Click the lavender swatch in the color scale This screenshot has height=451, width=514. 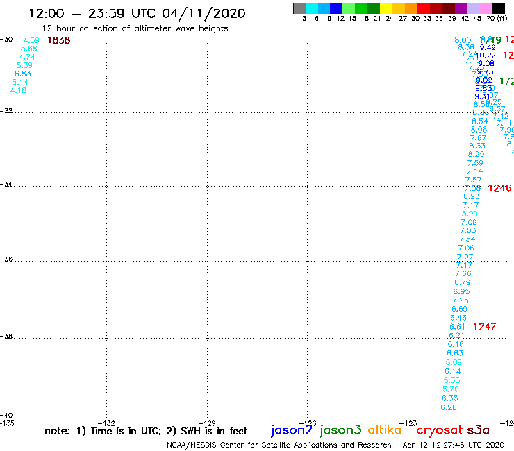pyautogui.click(x=474, y=9)
